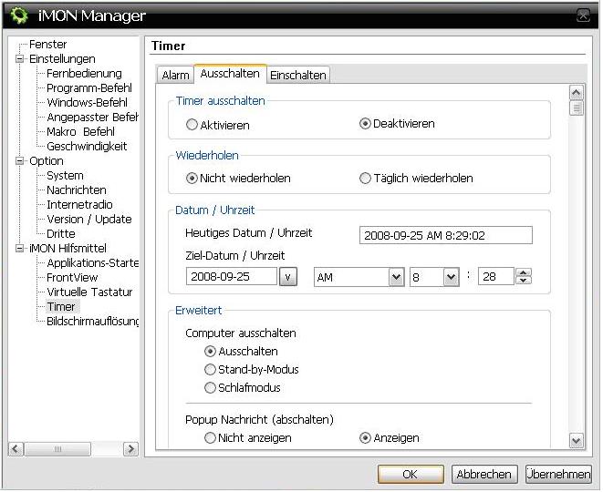Open Nachrichten options
Screen dimensions: 603x492
coord(77,190)
